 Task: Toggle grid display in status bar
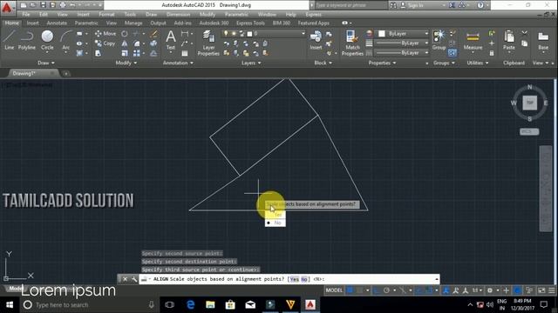(350, 290)
